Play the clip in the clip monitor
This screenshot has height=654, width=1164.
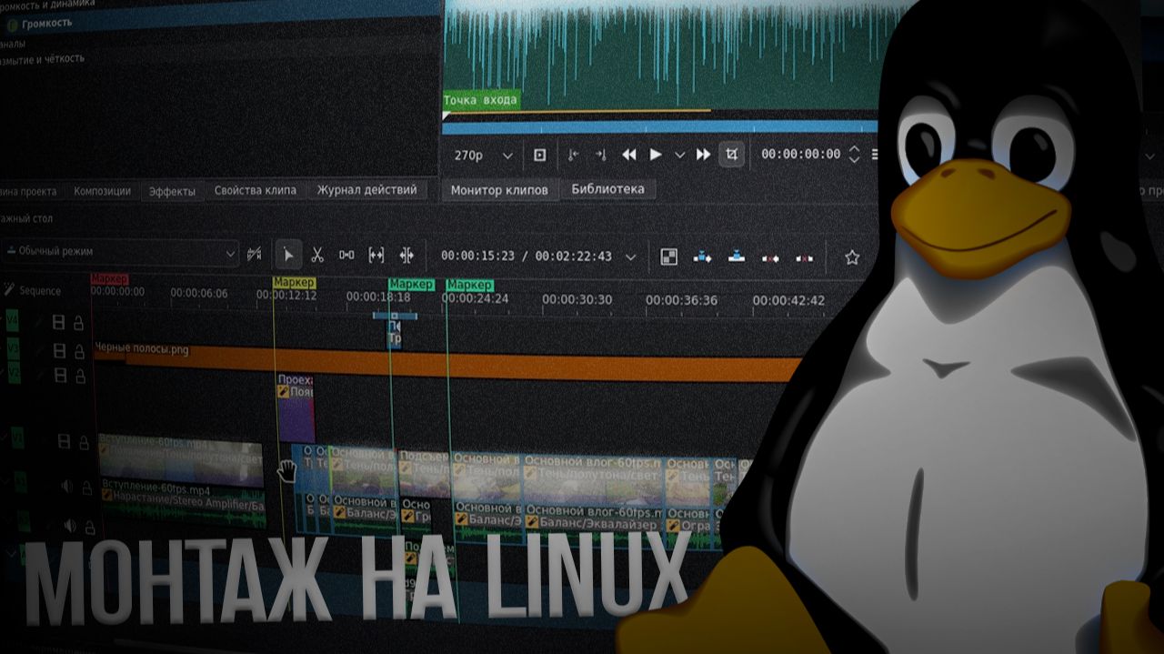[x=655, y=155]
